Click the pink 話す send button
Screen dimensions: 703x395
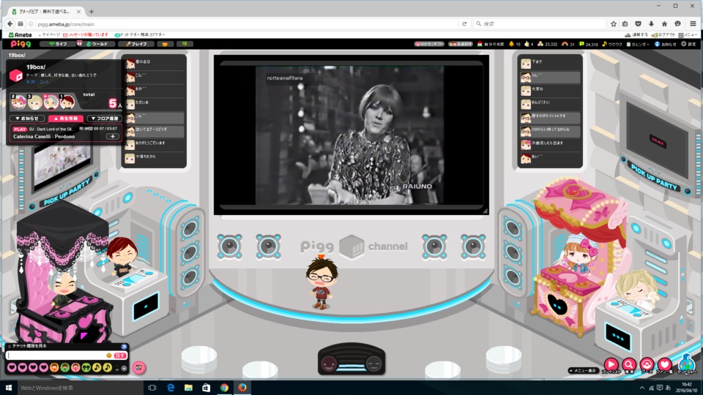tap(120, 355)
